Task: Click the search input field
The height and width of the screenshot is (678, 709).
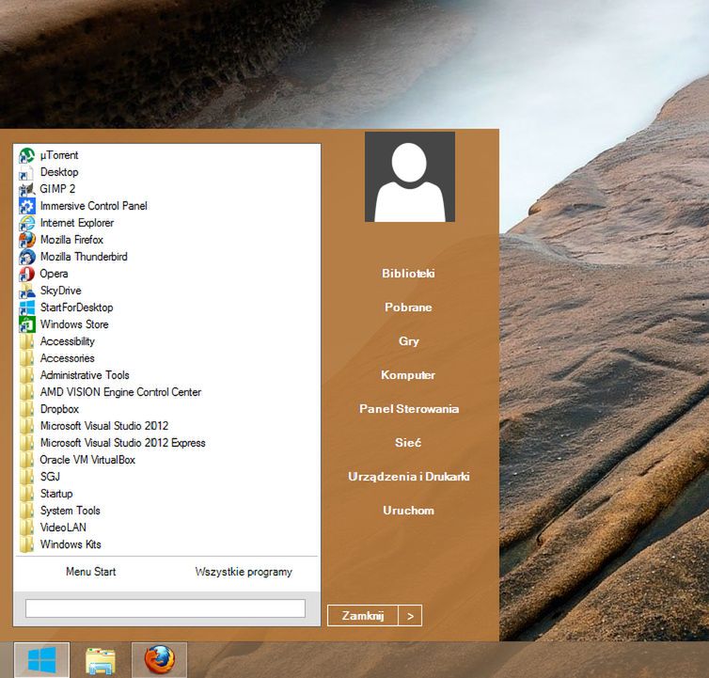Action: click(x=165, y=608)
